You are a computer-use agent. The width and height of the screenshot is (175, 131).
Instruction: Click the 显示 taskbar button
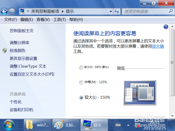tap(94, 125)
